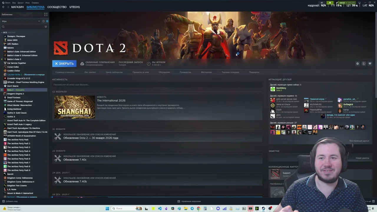Open the Вид menu
This screenshot has width=377, height=212.
(14, 3)
